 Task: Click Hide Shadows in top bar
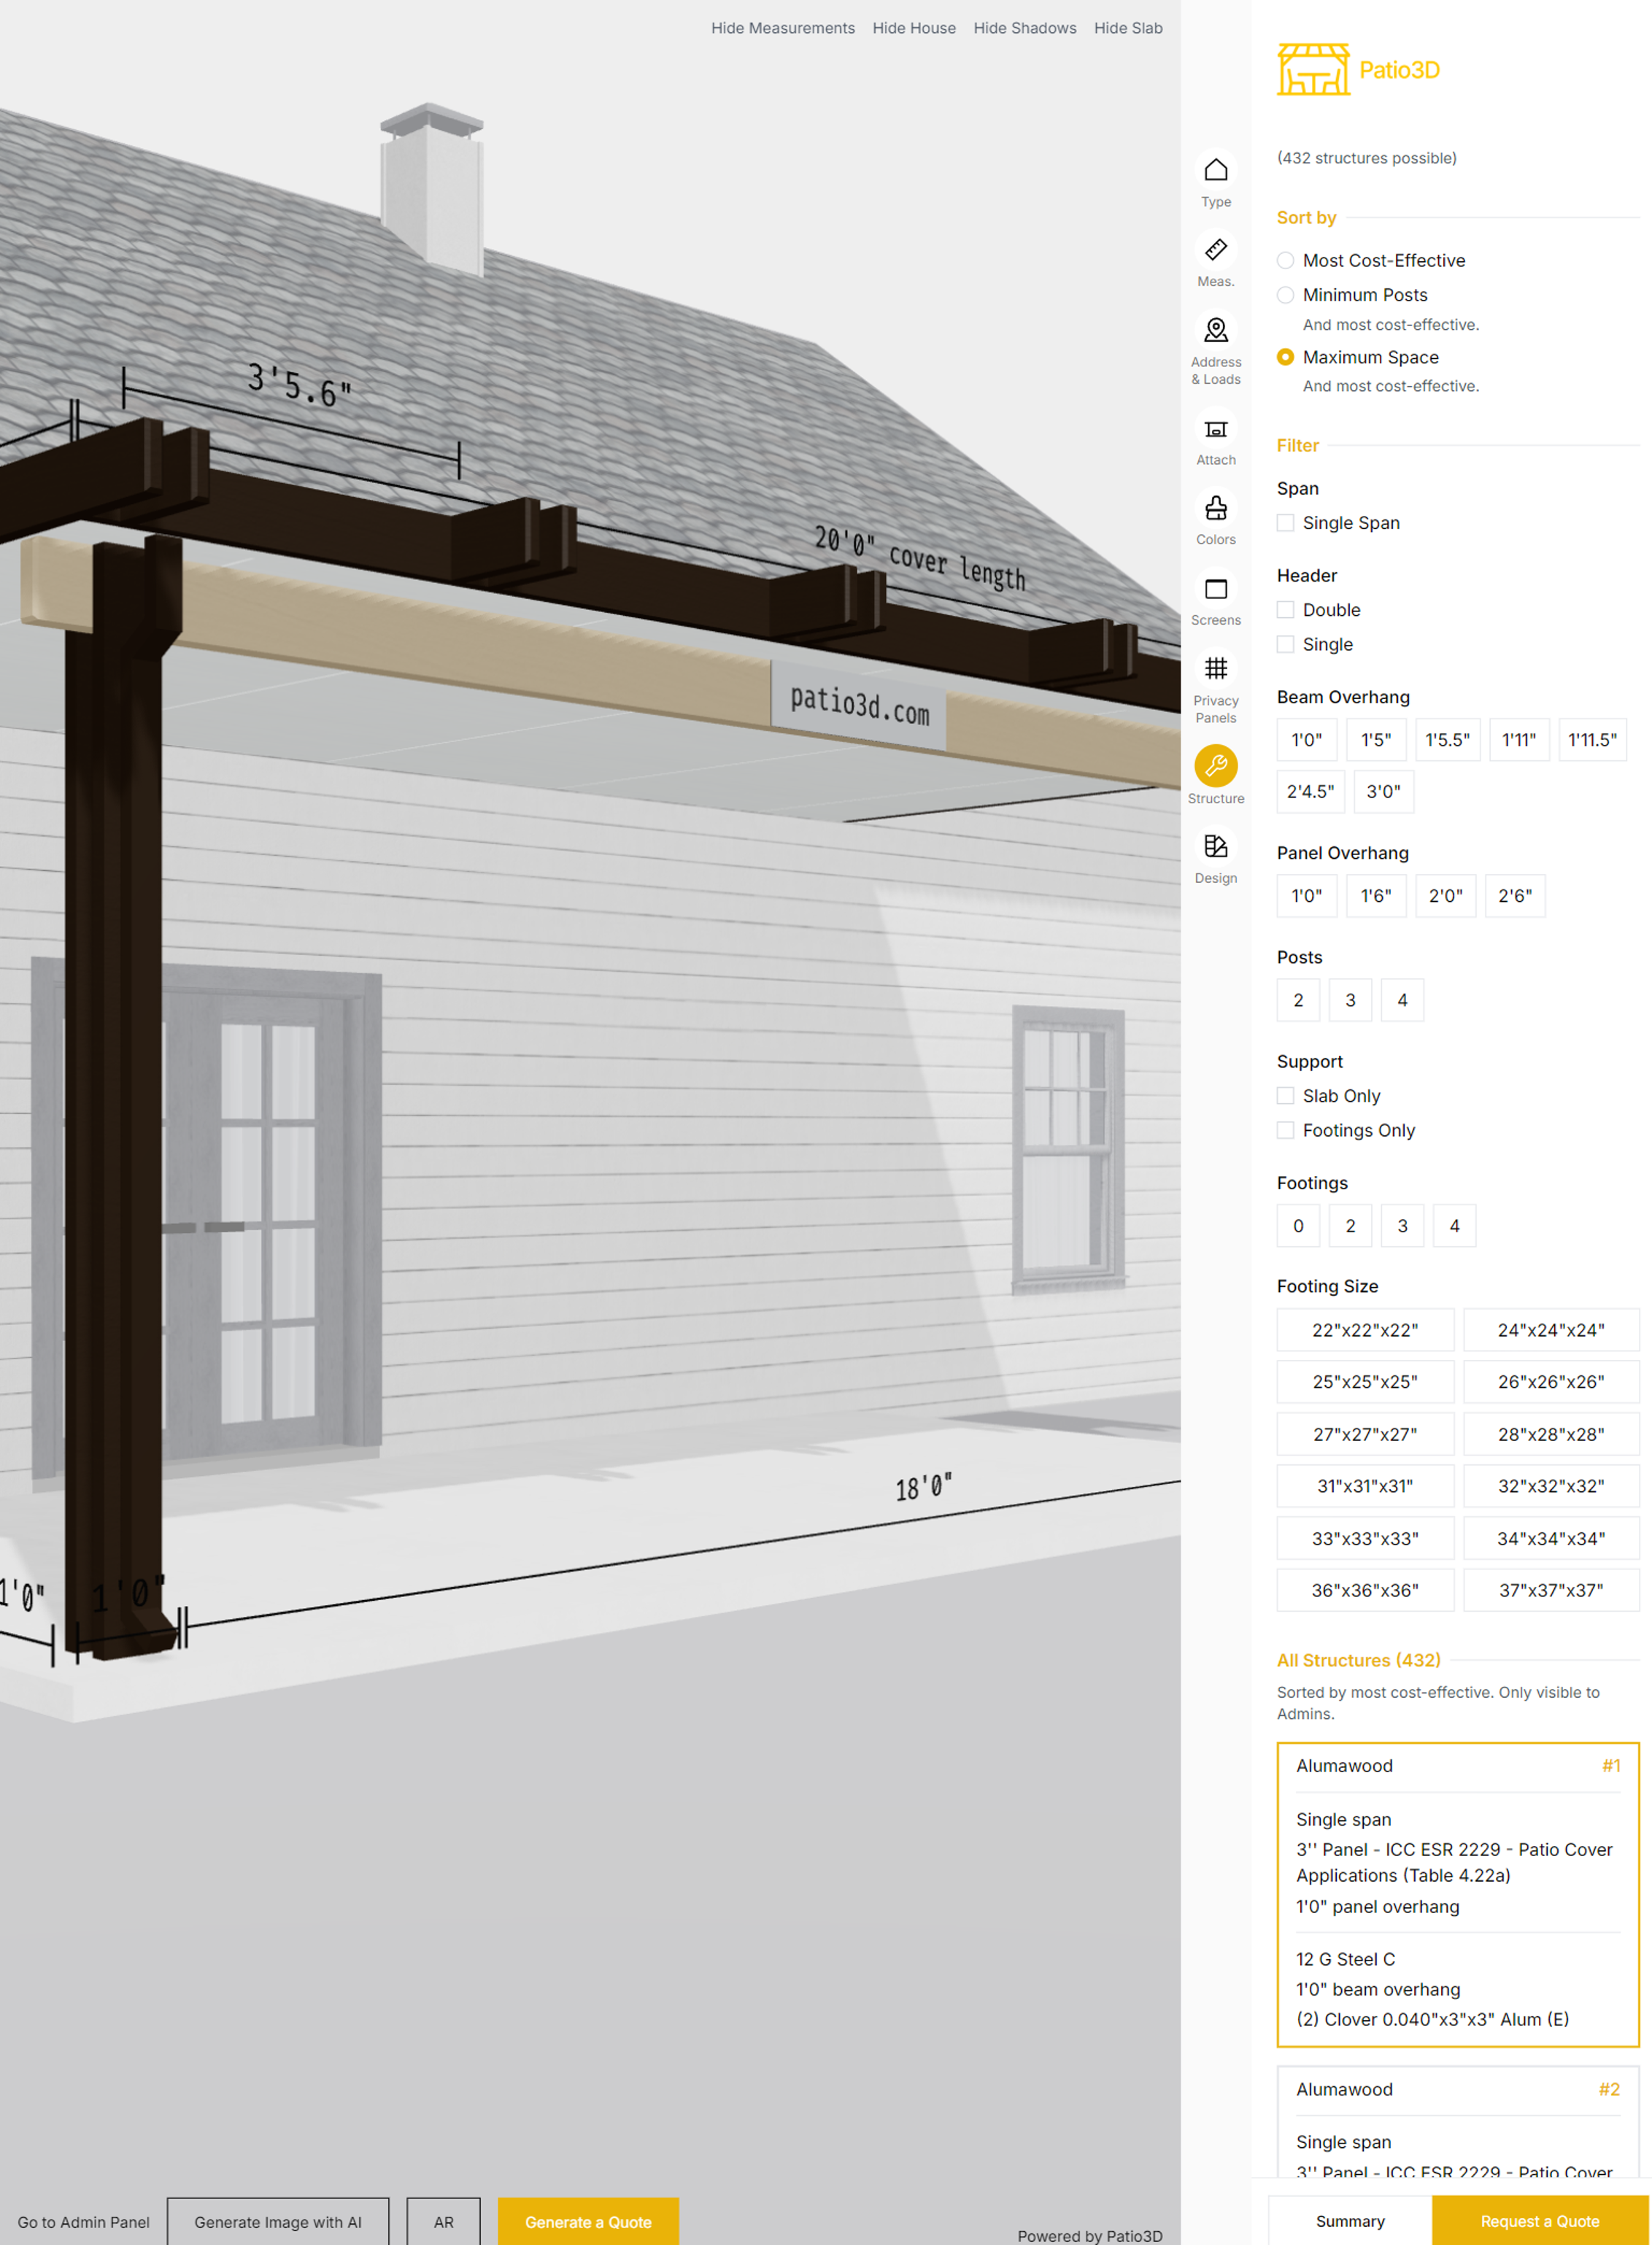[x=1024, y=28]
